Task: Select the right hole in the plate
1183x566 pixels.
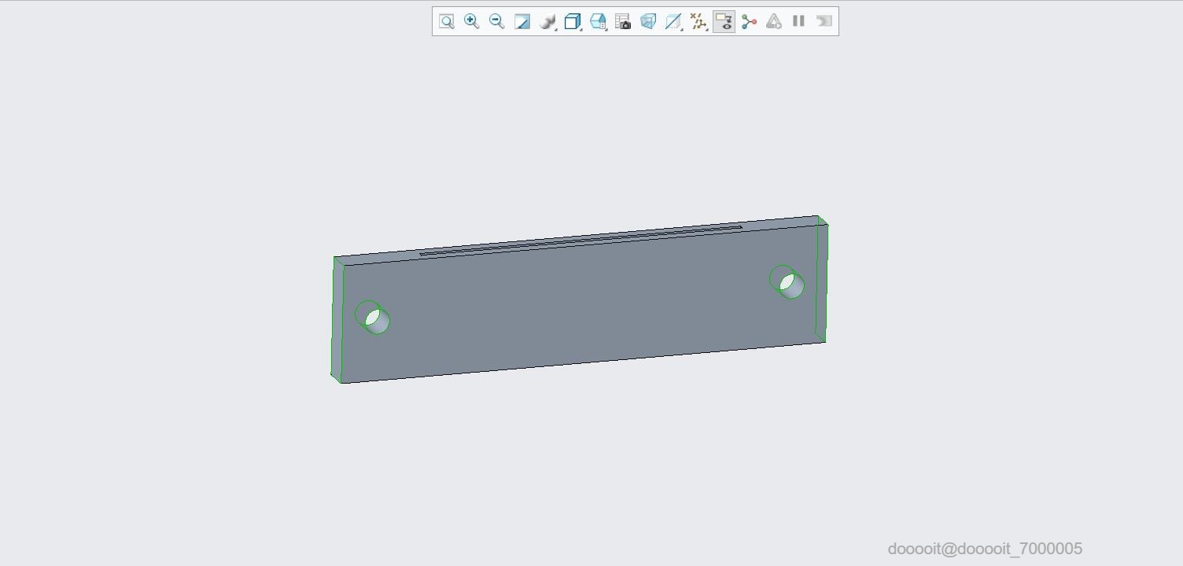Action: (787, 282)
